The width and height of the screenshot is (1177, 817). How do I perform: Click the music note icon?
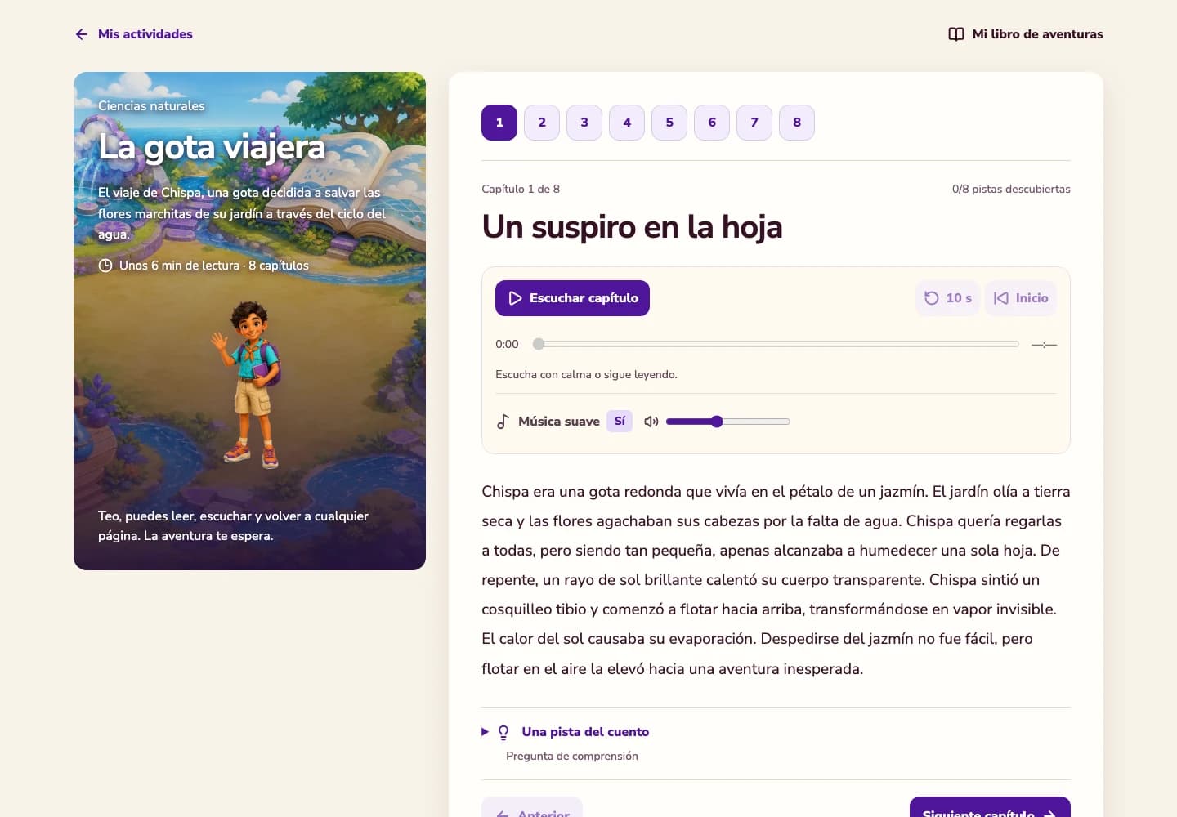pos(503,422)
